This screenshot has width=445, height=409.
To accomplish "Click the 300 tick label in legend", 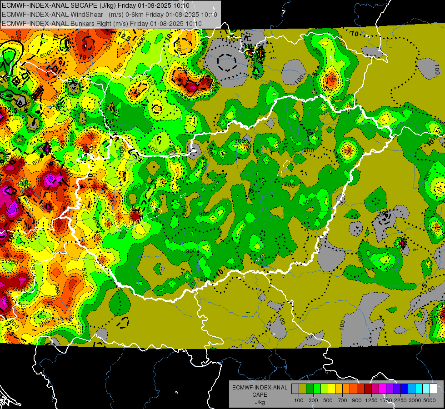I will pyautogui.click(x=313, y=400).
